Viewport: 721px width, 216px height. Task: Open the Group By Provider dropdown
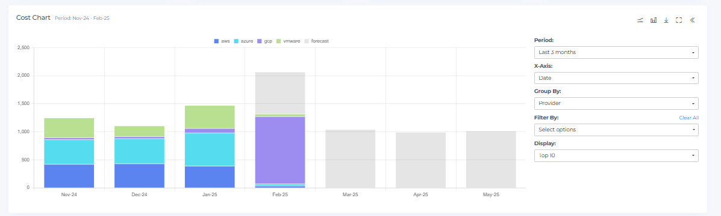616,103
